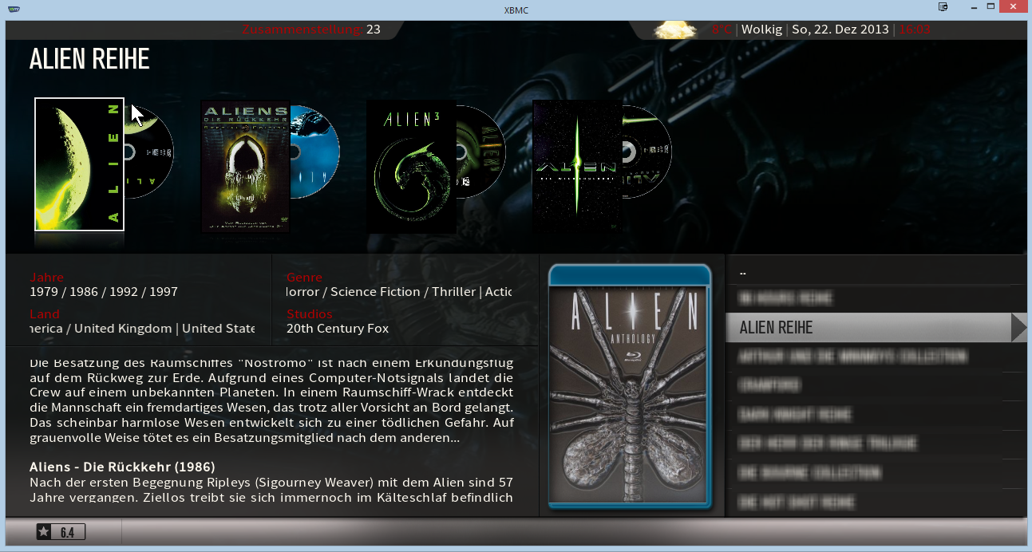The image size is (1032, 552).
Task: Select the Alien Resurrection poster
Action: [576, 167]
